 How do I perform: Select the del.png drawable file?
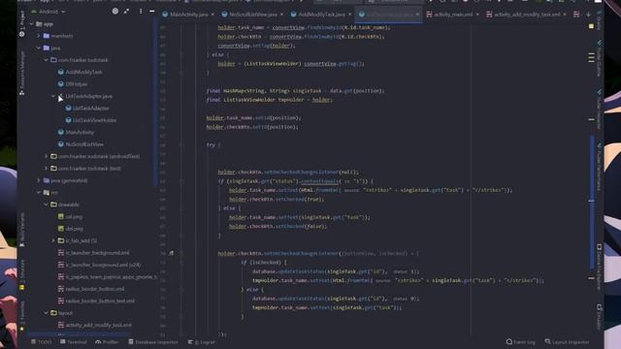coord(71,229)
